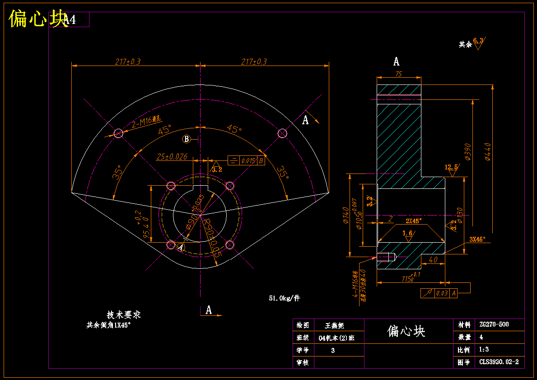Select the ø130 diameter dimension
The height and width of the screenshot is (380, 537).
tap(460, 215)
